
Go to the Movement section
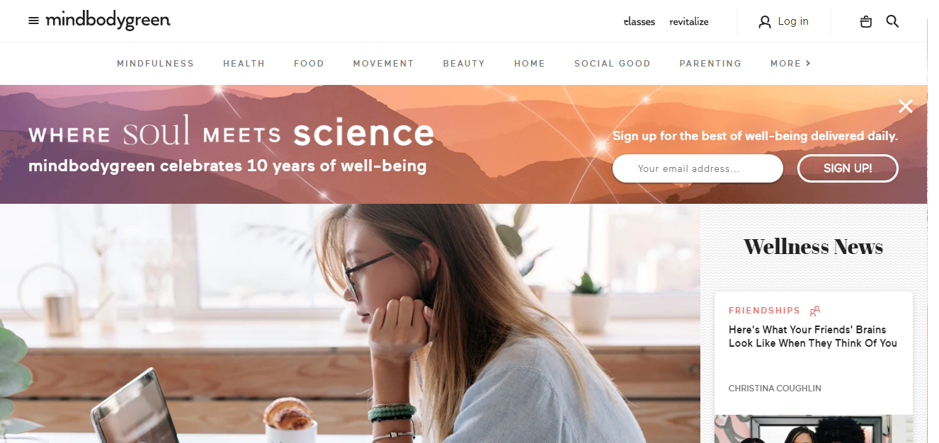point(383,64)
